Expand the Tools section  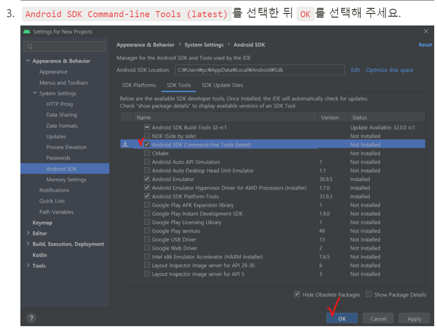pyautogui.click(x=28, y=265)
